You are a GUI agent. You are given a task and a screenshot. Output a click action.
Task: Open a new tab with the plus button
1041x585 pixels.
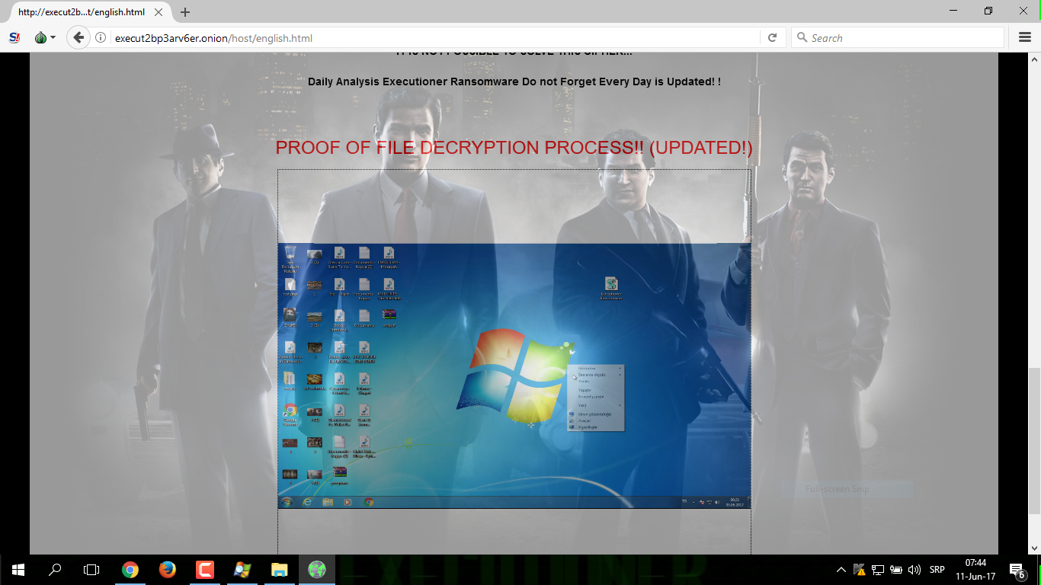click(x=185, y=12)
